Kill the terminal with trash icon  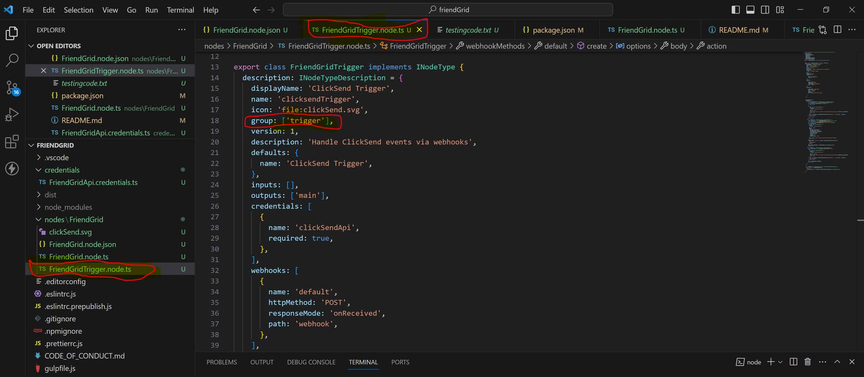pyautogui.click(x=808, y=362)
